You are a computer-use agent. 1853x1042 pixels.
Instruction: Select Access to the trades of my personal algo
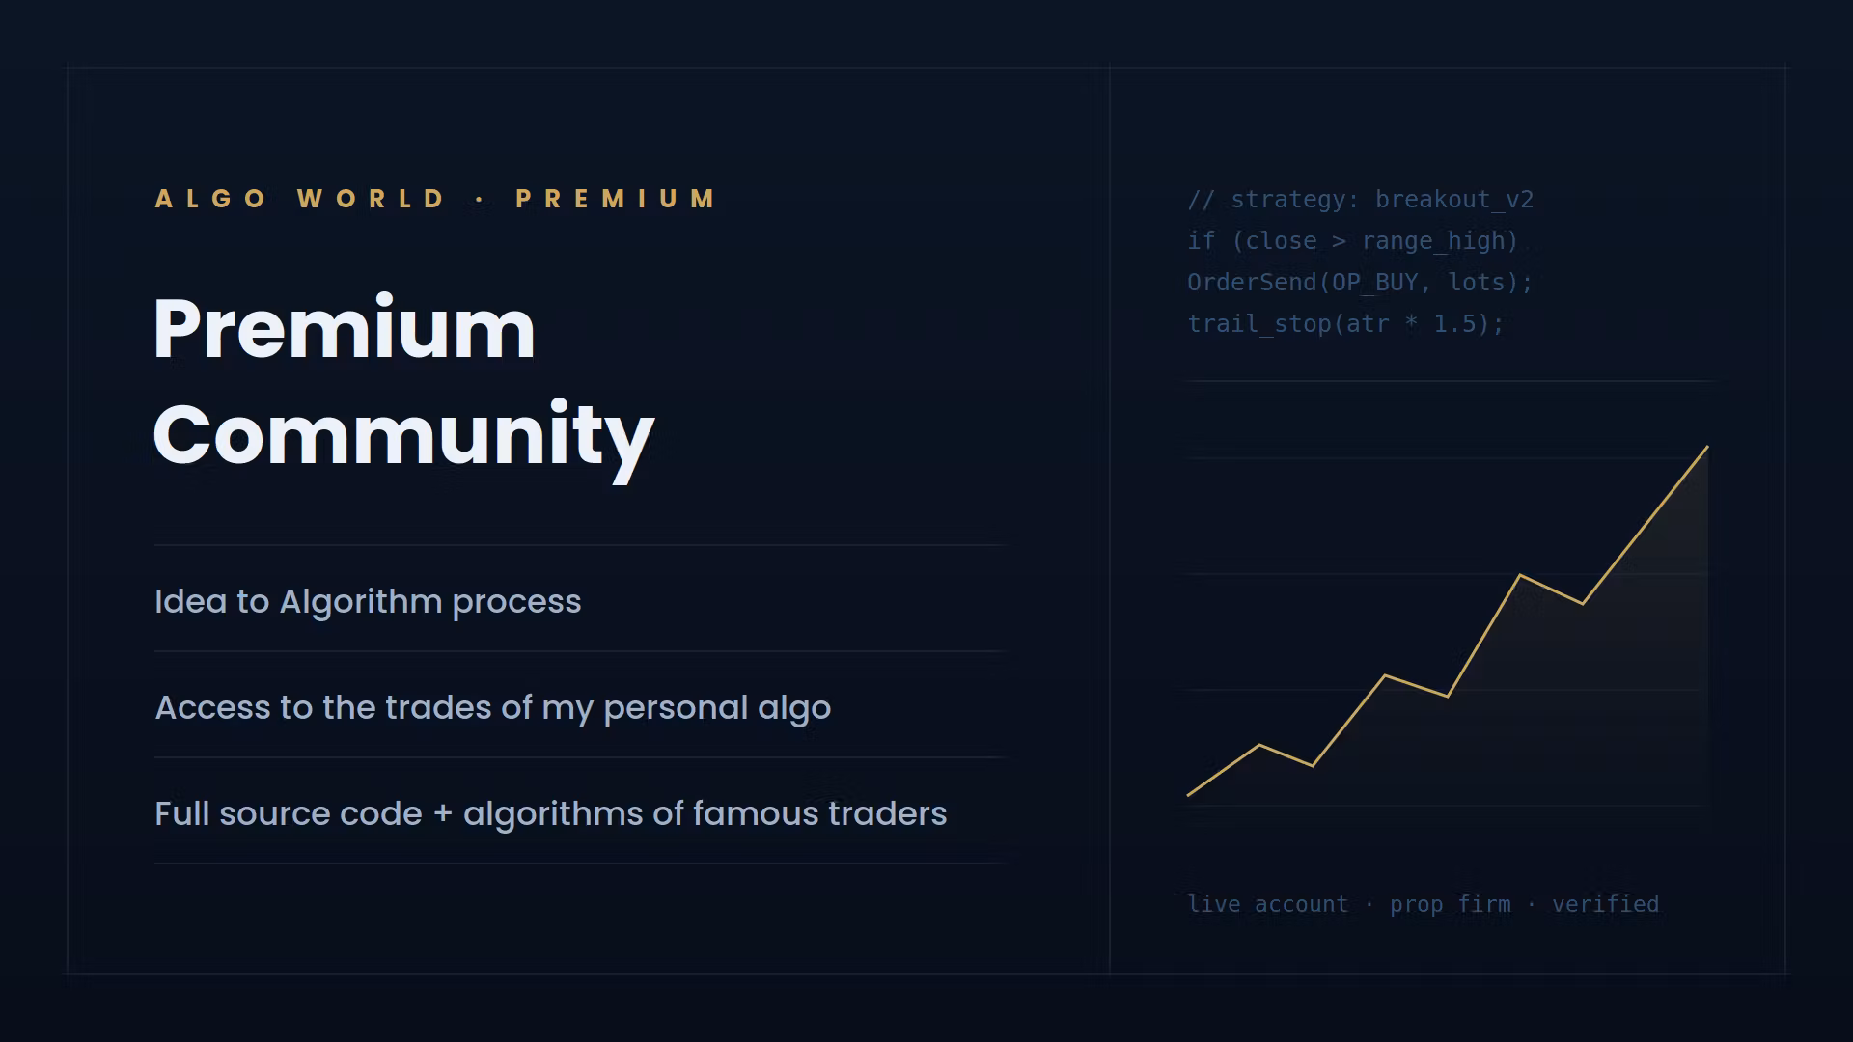493,707
